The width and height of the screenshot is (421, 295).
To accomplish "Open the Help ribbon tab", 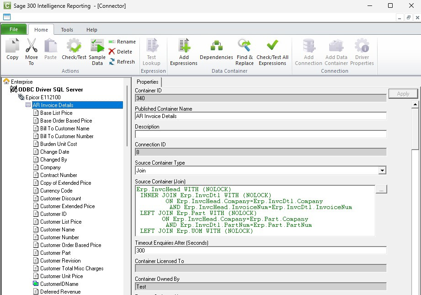I will (91, 30).
